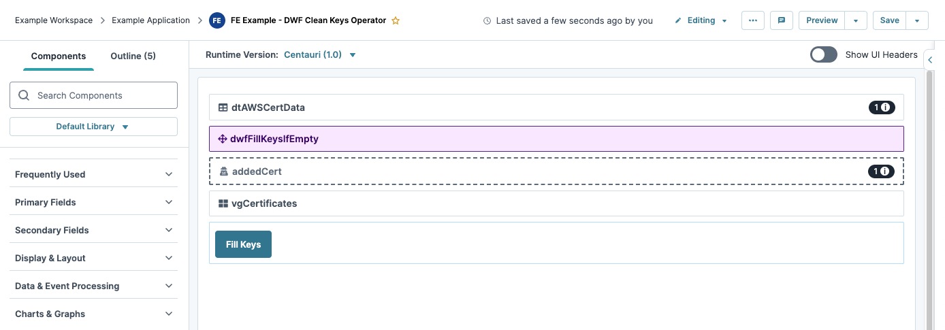Go to Example Application breadcrumb

pyautogui.click(x=150, y=20)
